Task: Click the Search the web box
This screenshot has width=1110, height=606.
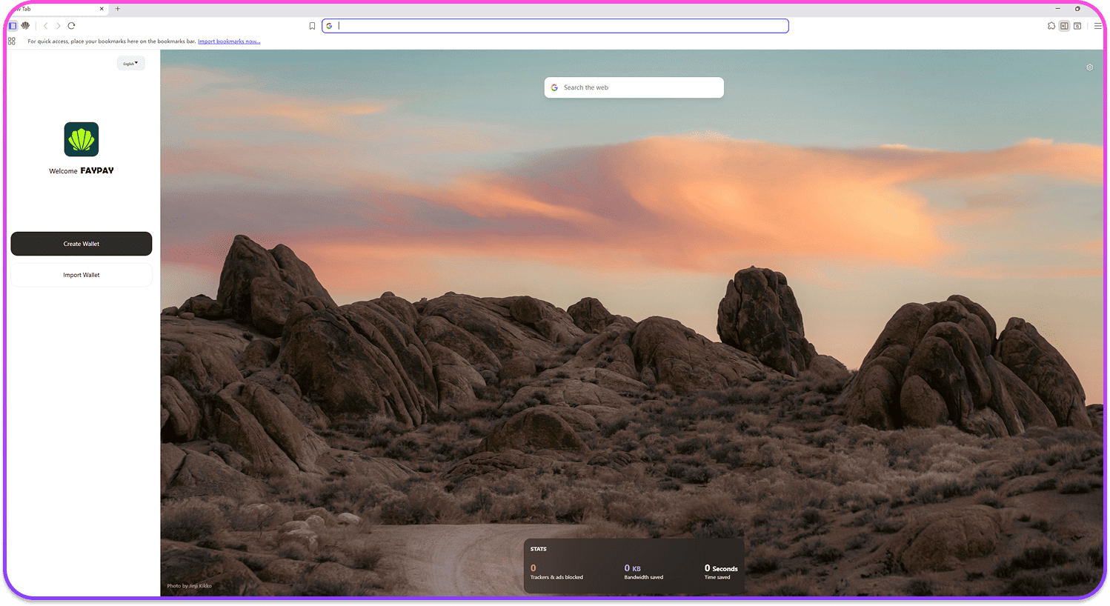Action: click(634, 87)
